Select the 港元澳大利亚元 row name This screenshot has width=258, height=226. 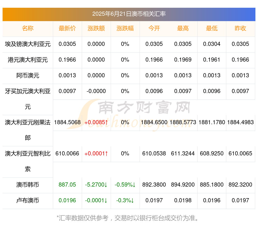28,60
